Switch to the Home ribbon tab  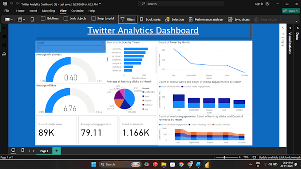[x=20, y=11]
